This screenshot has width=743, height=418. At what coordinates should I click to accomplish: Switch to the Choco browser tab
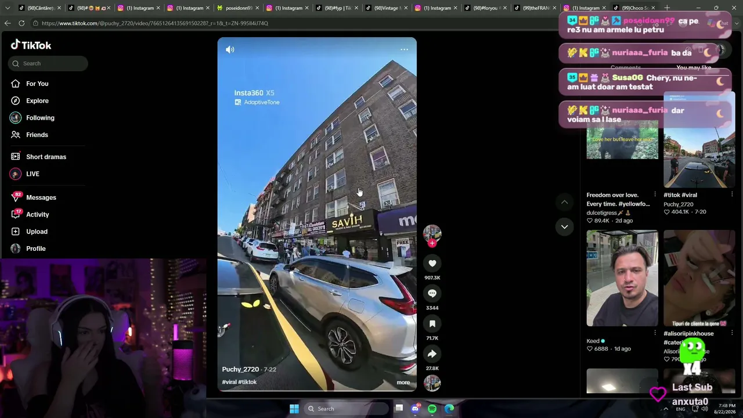633,8
